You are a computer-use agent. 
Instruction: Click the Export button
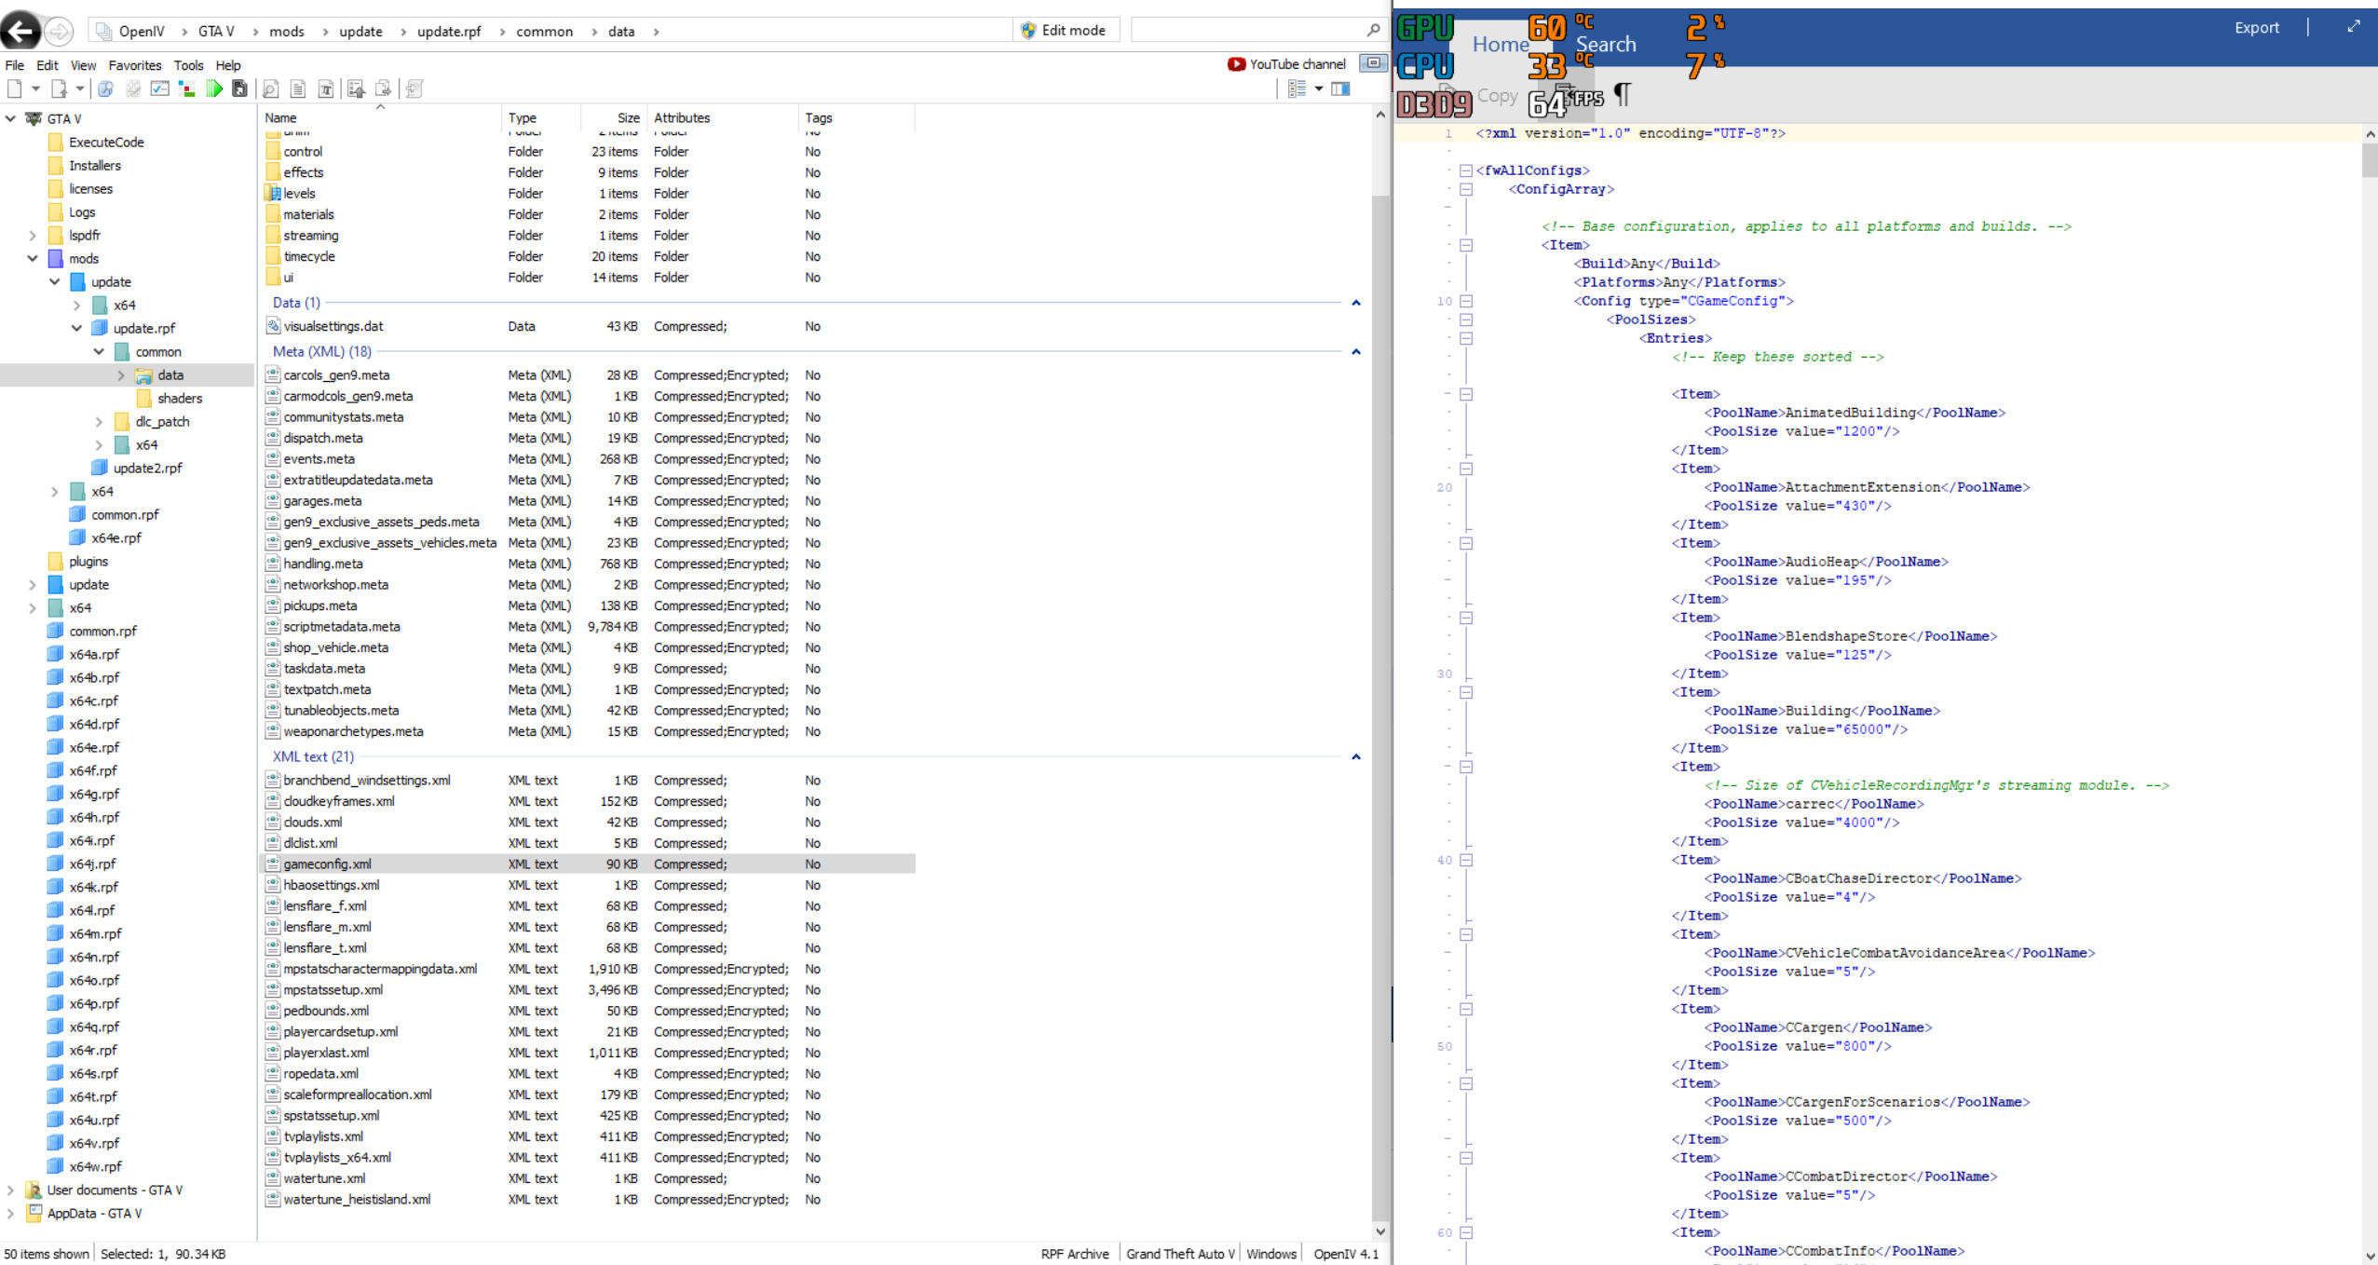(2256, 28)
